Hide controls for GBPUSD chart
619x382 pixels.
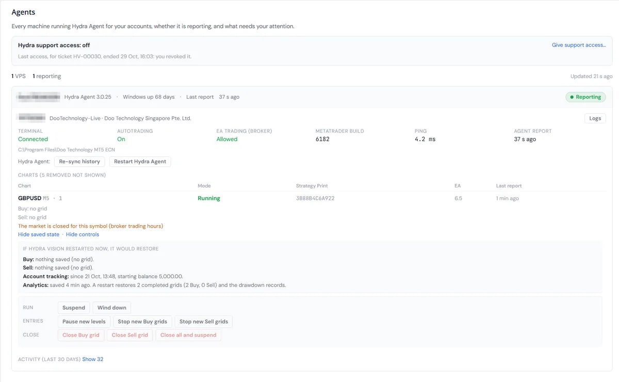[x=83, y=234]
